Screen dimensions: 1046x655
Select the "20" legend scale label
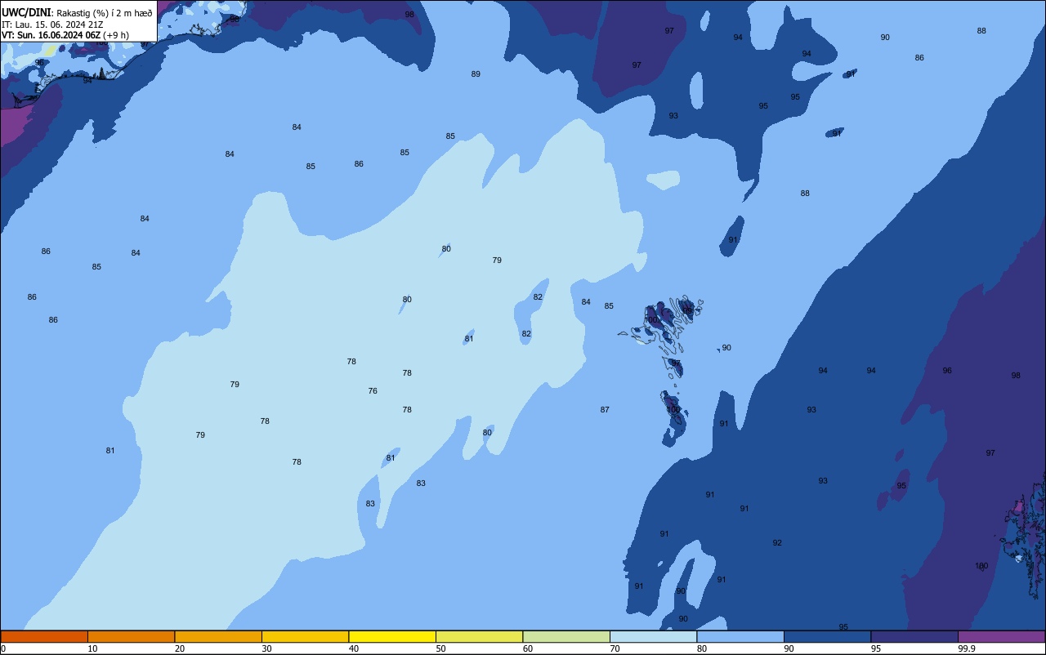point(180,648)
